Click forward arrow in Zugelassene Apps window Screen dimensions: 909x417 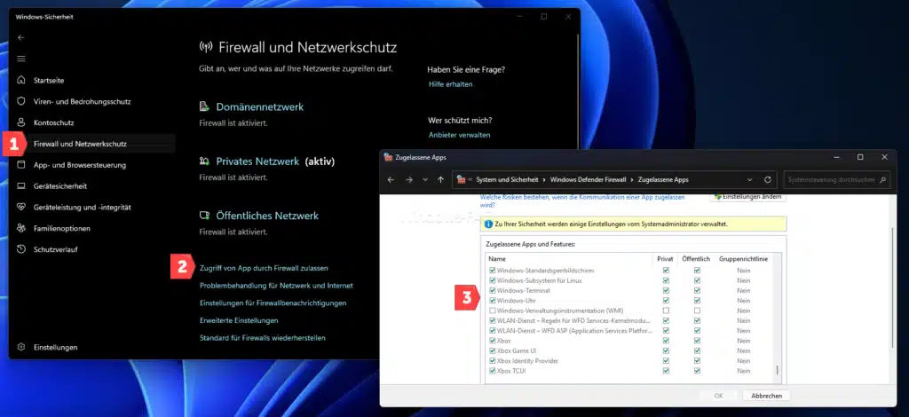[409, 179]
